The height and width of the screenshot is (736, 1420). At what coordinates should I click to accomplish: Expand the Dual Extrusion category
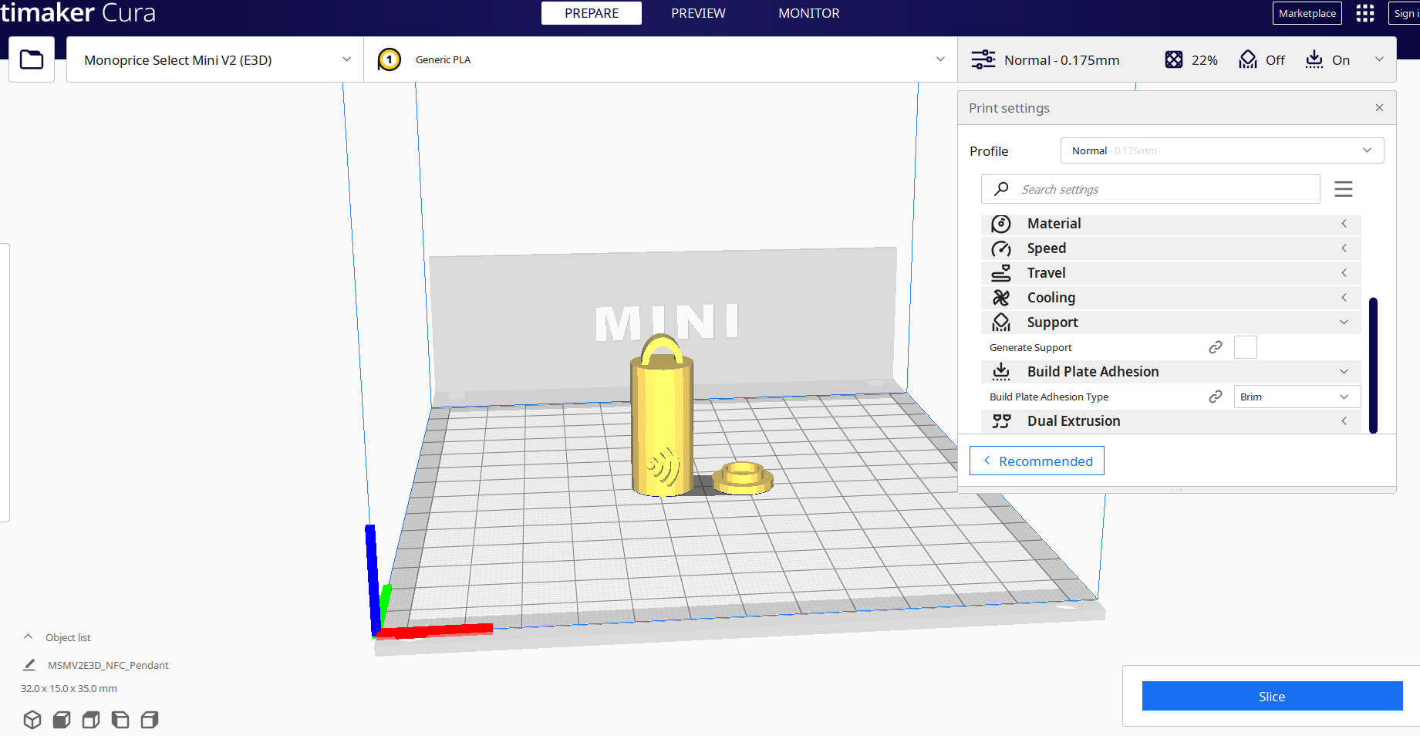(x=1171, y=421)
